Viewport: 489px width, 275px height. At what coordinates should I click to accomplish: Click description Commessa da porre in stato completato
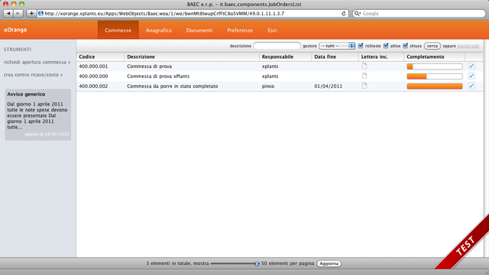[173, 86]
